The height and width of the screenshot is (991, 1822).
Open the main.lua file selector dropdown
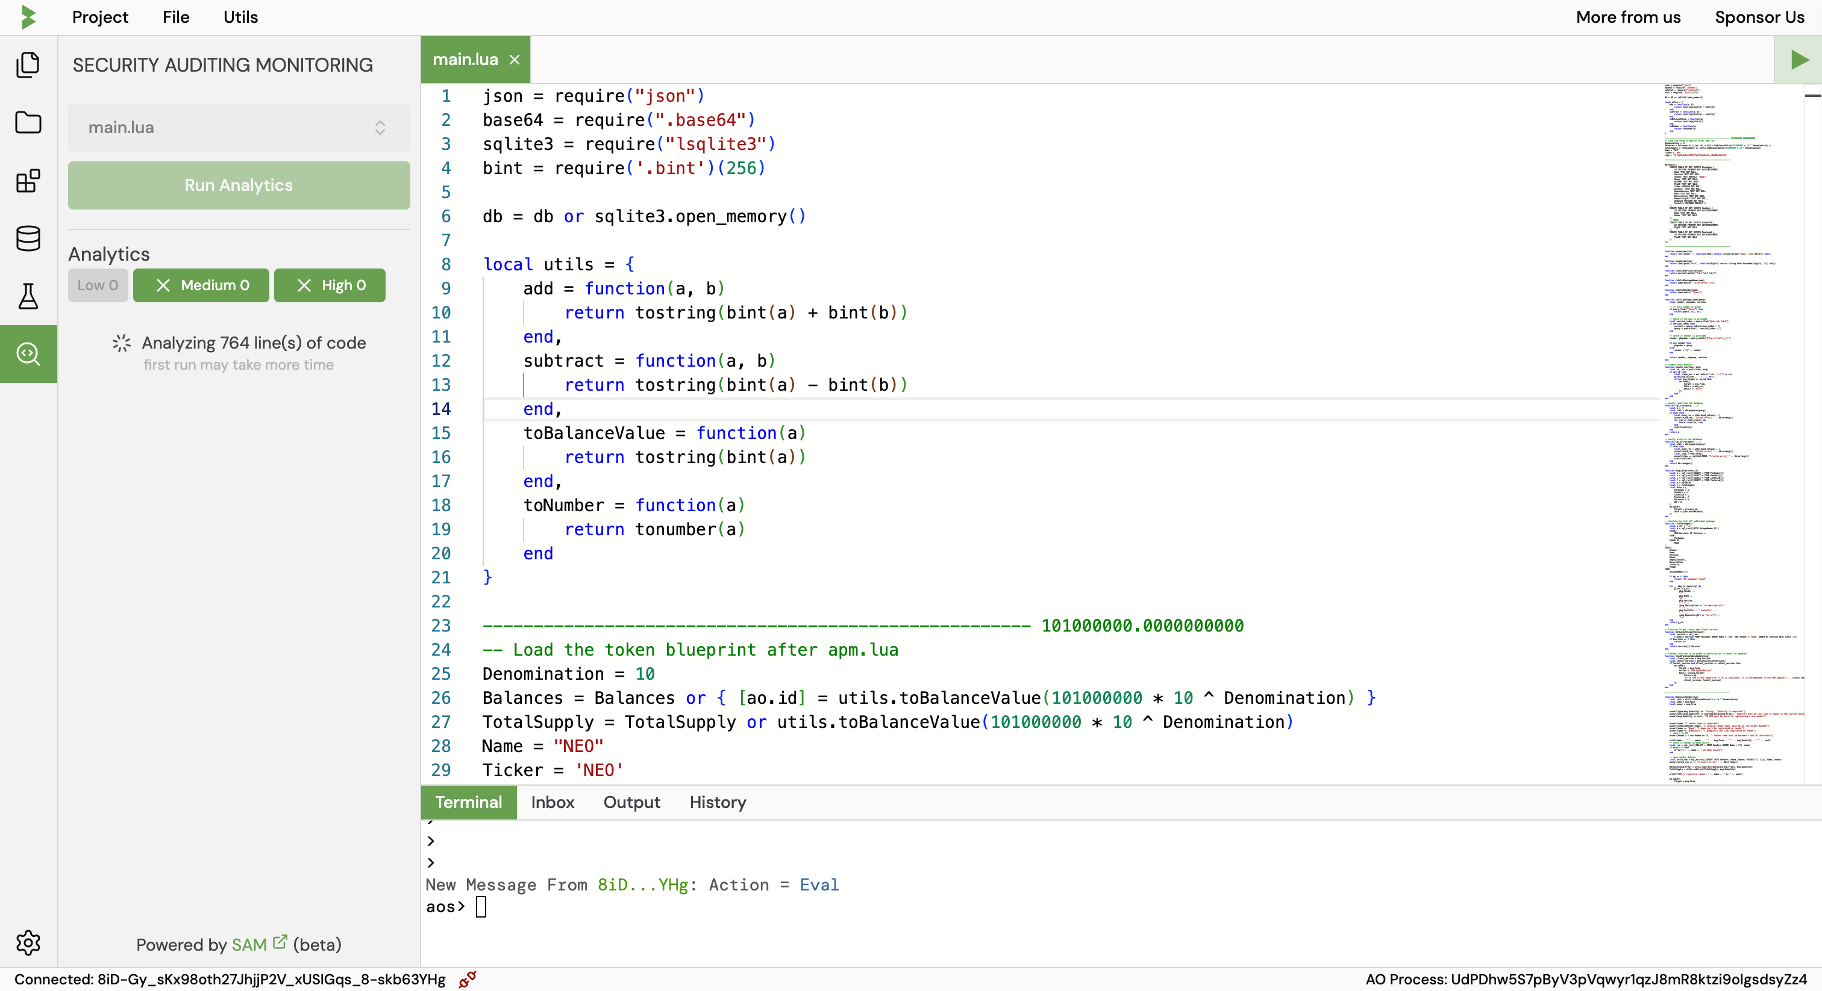coord(239,127)
